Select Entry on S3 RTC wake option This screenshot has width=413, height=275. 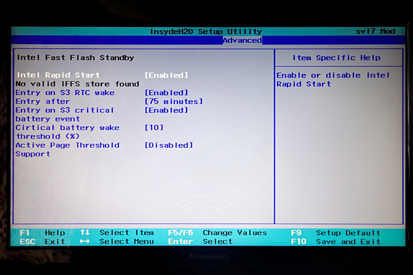pyautogui.click(x=65, y=93)
